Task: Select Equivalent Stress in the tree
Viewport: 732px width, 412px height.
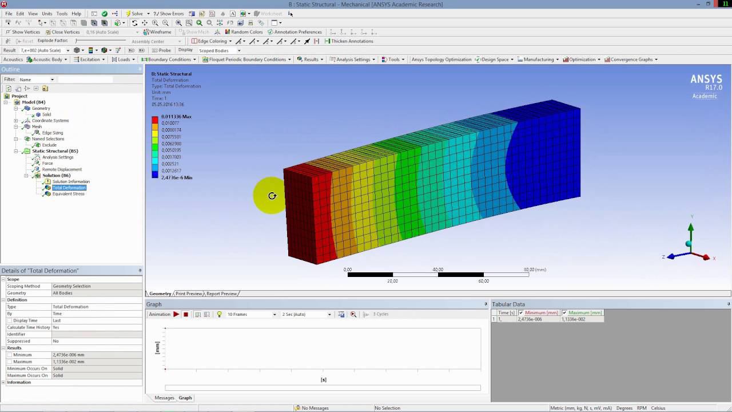Action: [68, 194]
